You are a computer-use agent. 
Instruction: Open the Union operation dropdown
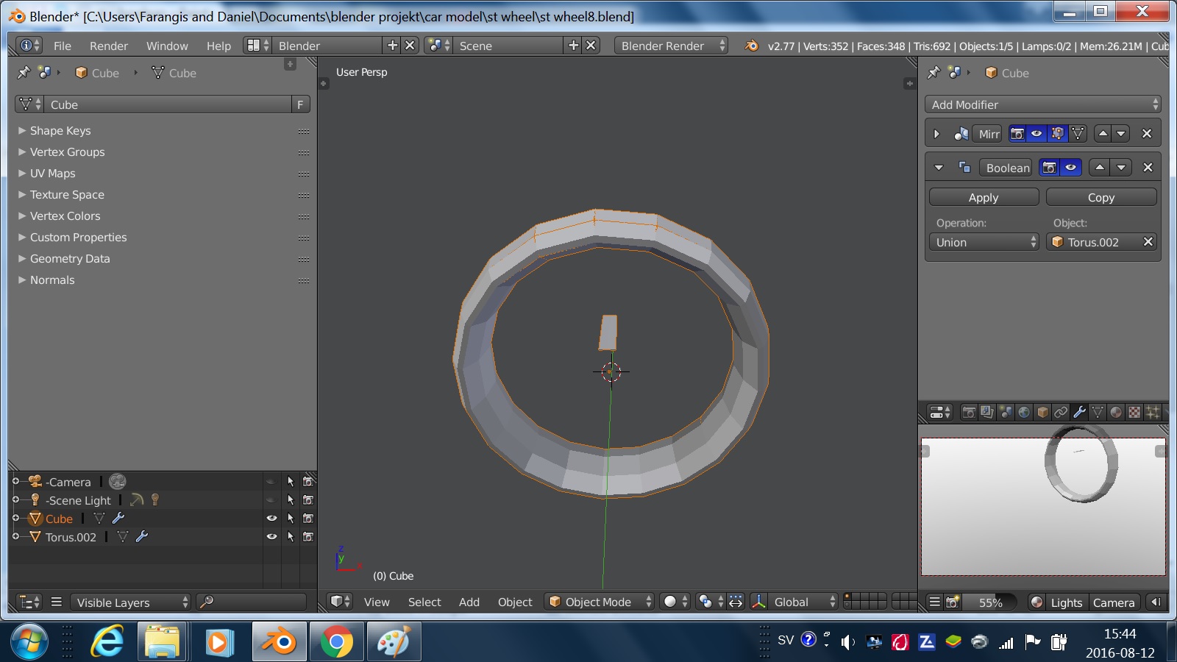(984, 242)
